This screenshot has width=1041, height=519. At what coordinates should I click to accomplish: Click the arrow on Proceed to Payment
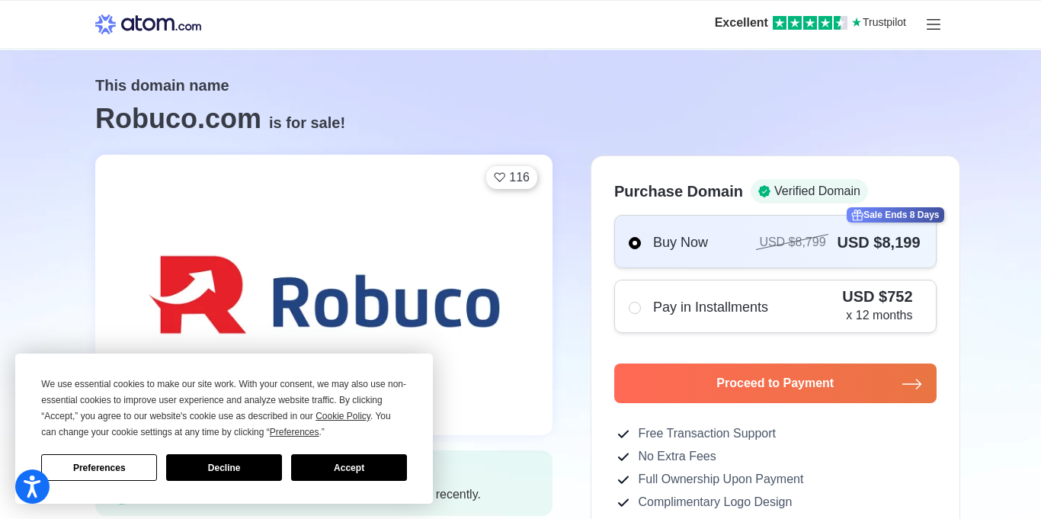point(911,384)
